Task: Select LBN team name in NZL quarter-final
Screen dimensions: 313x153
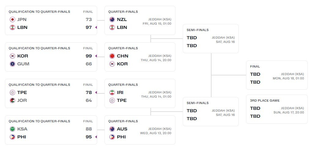Action: coord(122,27)
